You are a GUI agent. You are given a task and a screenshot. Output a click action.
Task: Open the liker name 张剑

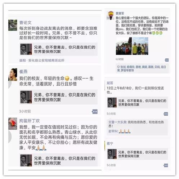click(x=123, y=67)
